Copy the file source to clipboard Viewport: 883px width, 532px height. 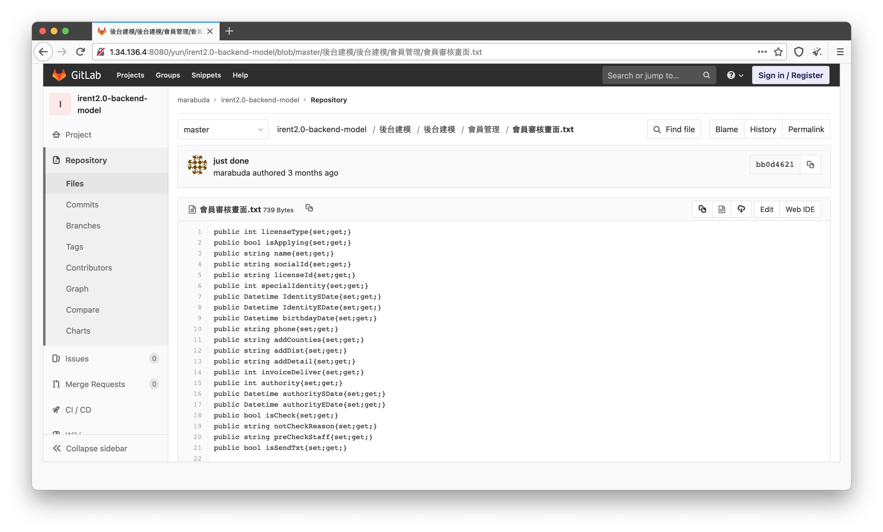(x=702, y=209)
